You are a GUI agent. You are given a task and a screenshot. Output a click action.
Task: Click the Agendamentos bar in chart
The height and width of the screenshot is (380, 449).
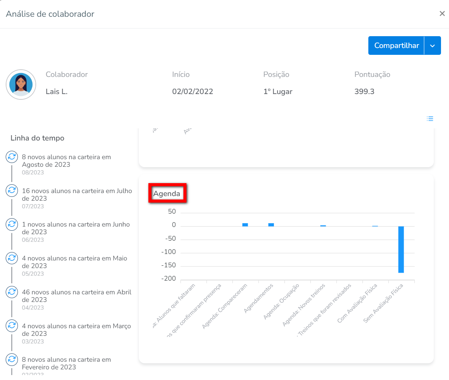tap(271, 225)
